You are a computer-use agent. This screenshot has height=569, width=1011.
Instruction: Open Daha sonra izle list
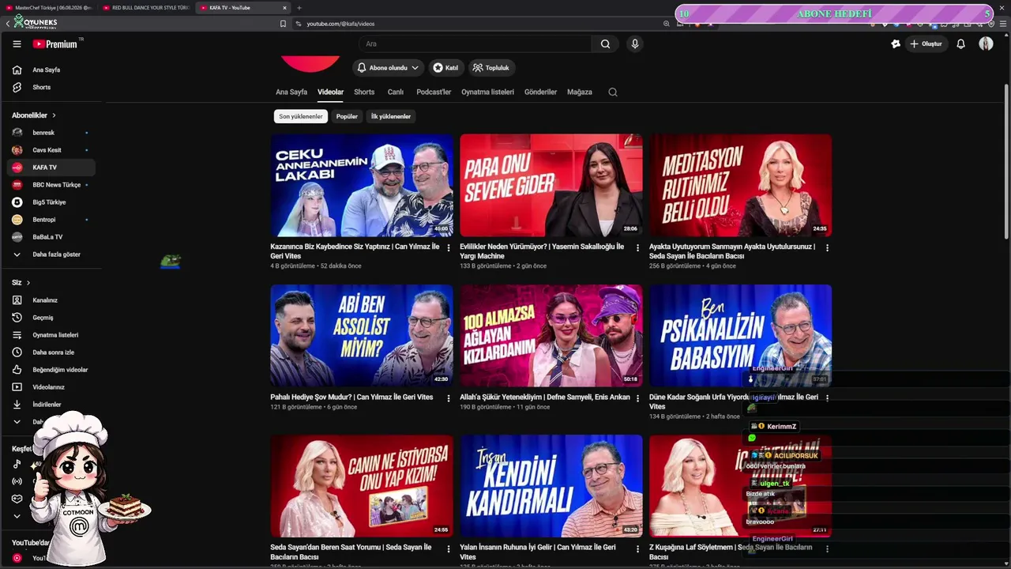(51, 352)
